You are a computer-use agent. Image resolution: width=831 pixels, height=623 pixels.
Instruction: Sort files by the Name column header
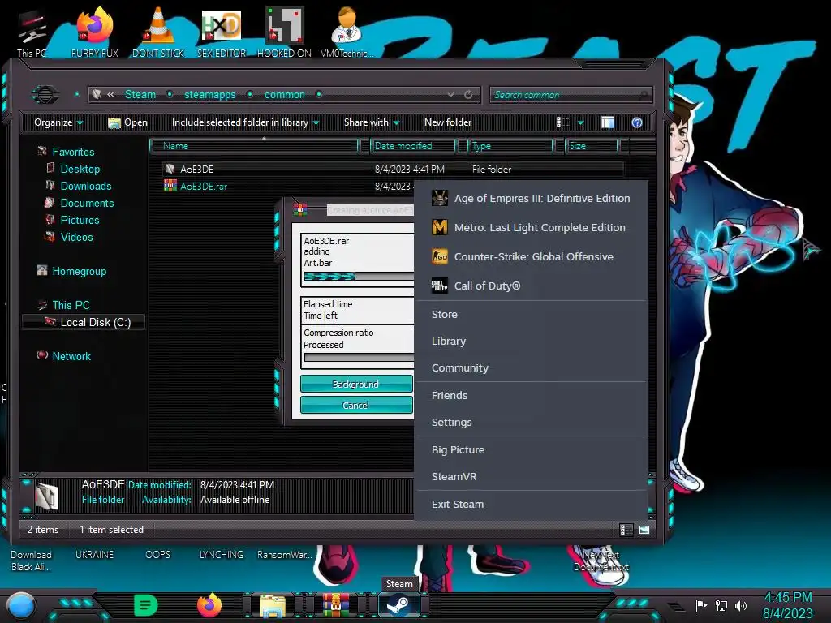254,146
